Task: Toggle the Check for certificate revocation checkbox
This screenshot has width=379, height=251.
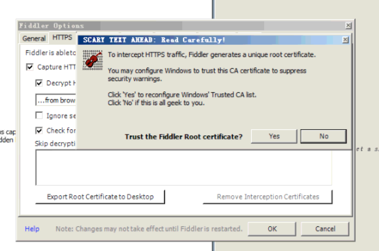Action: [39, 130]
